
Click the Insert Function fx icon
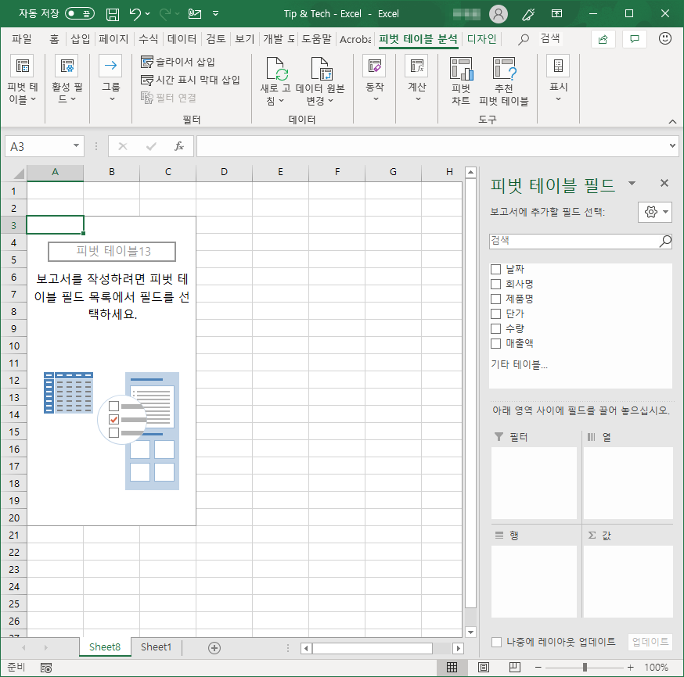pyautogui.click(x=179, y=146)
